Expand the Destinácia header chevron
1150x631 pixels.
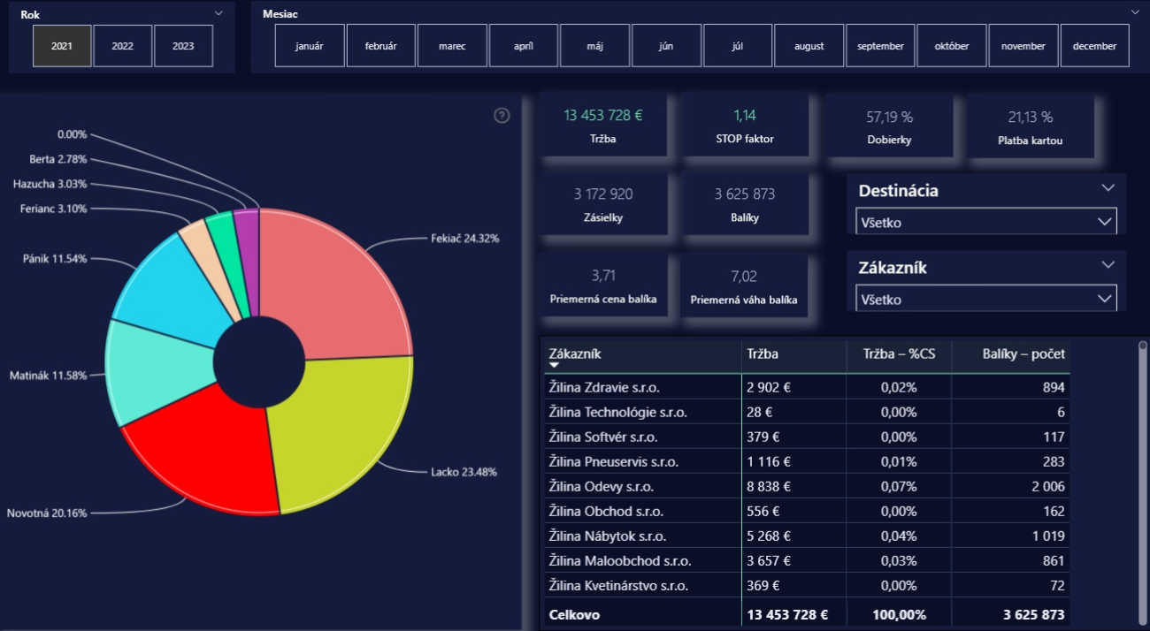(x=1108, y=188)
